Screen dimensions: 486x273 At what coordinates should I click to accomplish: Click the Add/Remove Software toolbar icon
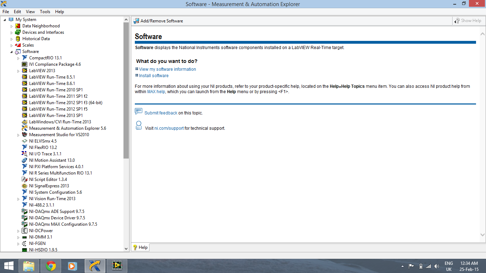point(136,21)
